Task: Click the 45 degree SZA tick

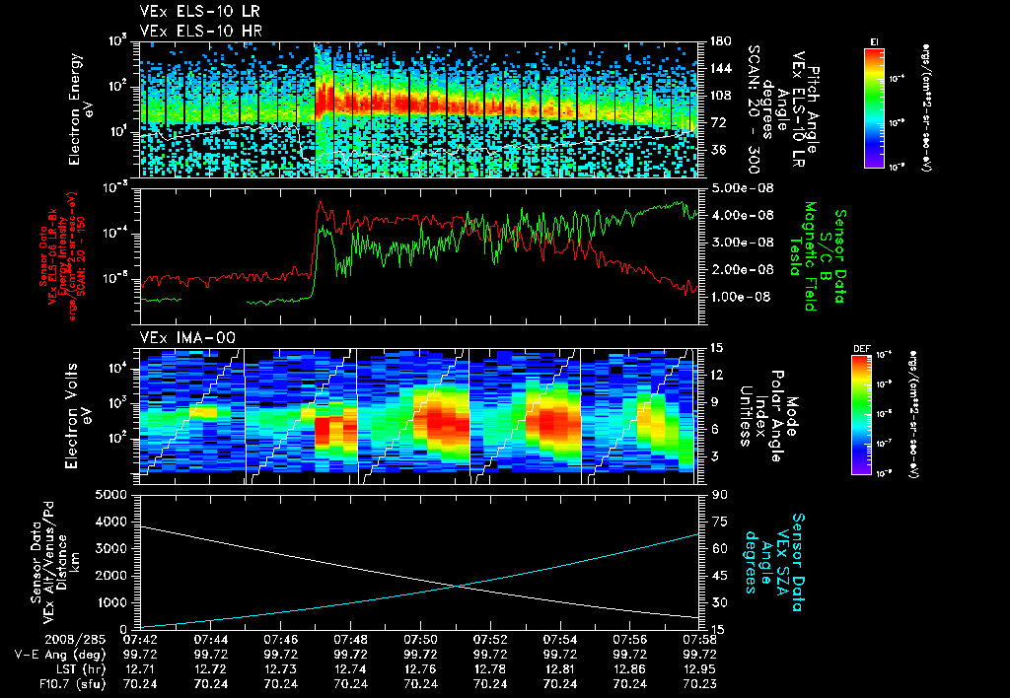Action: (x=720, y=576)
